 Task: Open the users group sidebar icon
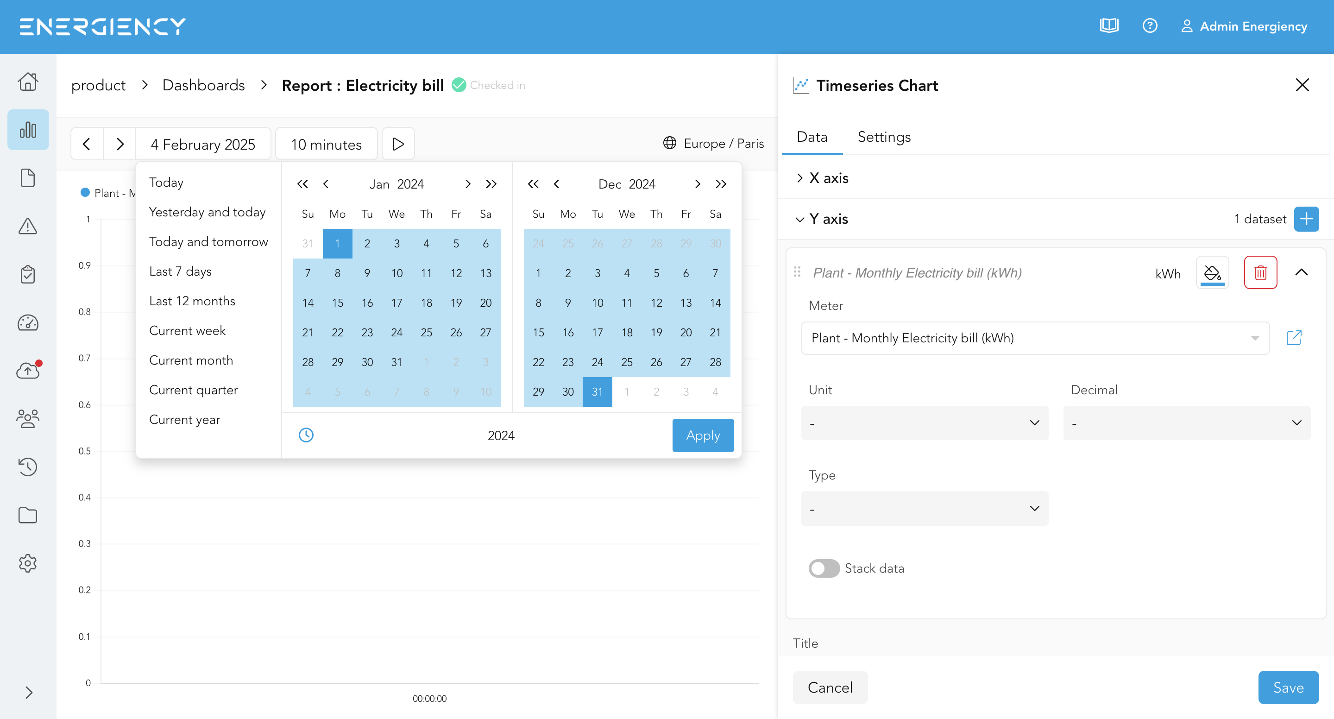coord(28,418)
